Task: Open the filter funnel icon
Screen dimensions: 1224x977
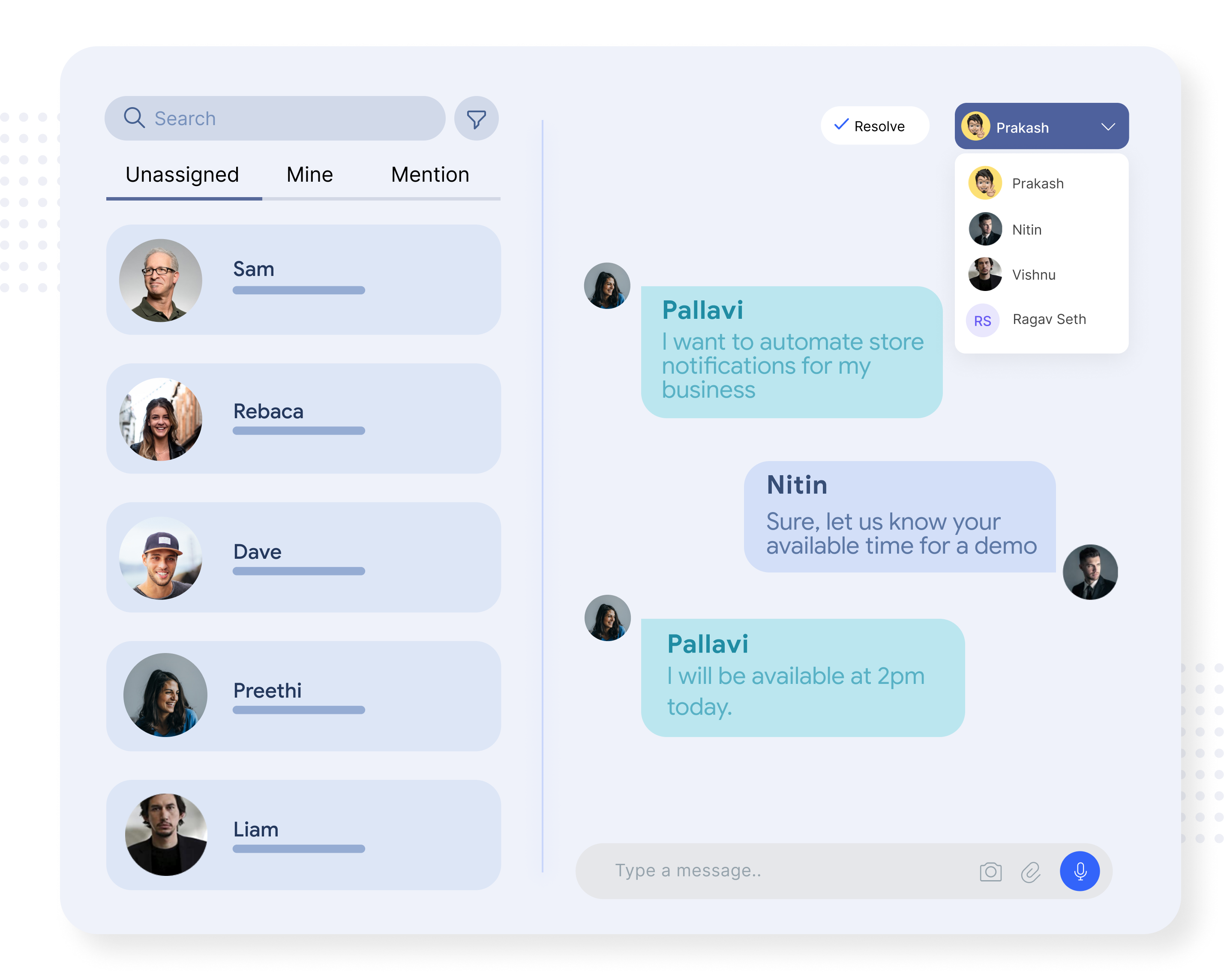Action: (x=476, y=118)
